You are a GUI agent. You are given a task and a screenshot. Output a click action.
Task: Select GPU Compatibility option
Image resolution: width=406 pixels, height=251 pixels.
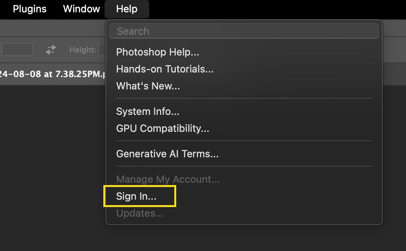(x=162, y=128)
